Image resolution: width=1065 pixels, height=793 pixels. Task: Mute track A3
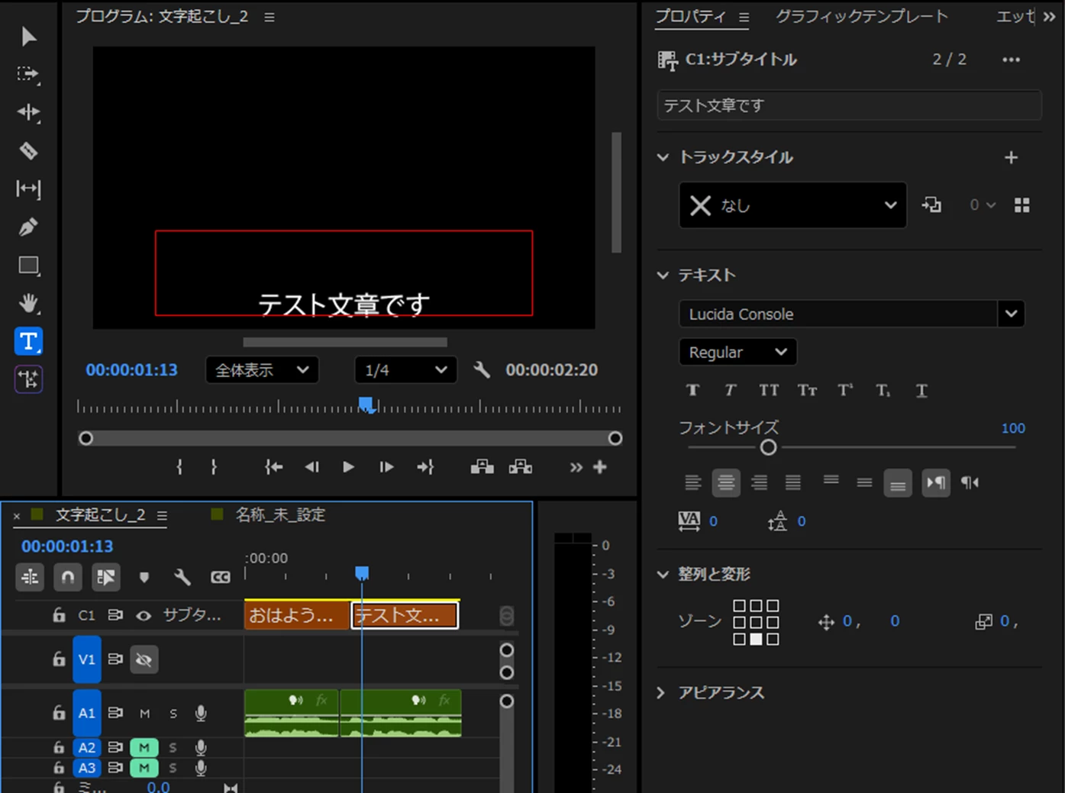[x=144, y=768]
